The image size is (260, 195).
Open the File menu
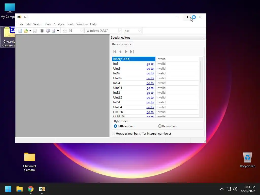pos(21,24)
